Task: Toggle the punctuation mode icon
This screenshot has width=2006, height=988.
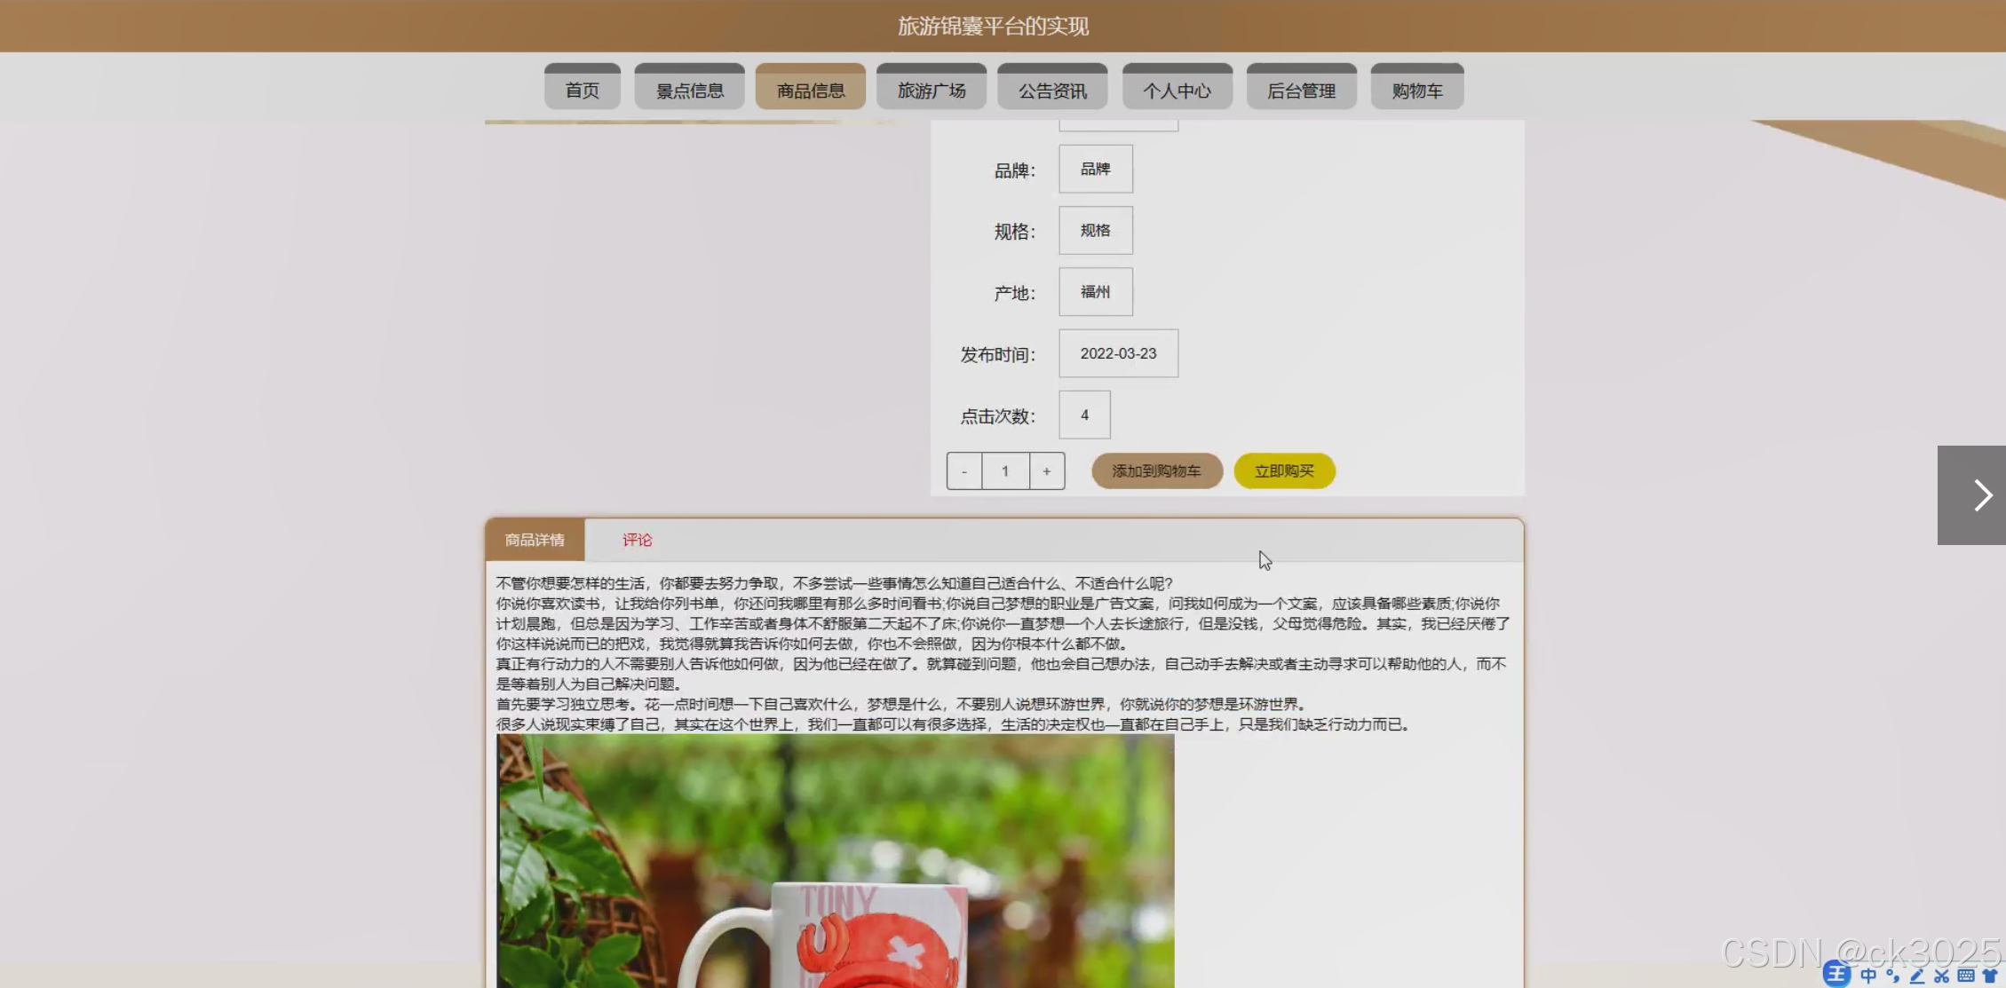Action: (x=1893, y=976)
